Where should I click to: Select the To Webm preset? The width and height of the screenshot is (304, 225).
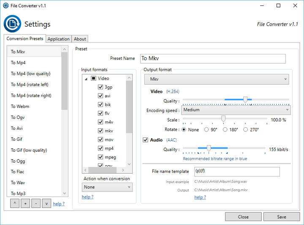point(20,107)
